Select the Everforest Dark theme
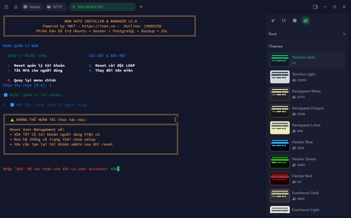Screen dimensions: 351x218 pyautogui.click(x=307, y=196)
